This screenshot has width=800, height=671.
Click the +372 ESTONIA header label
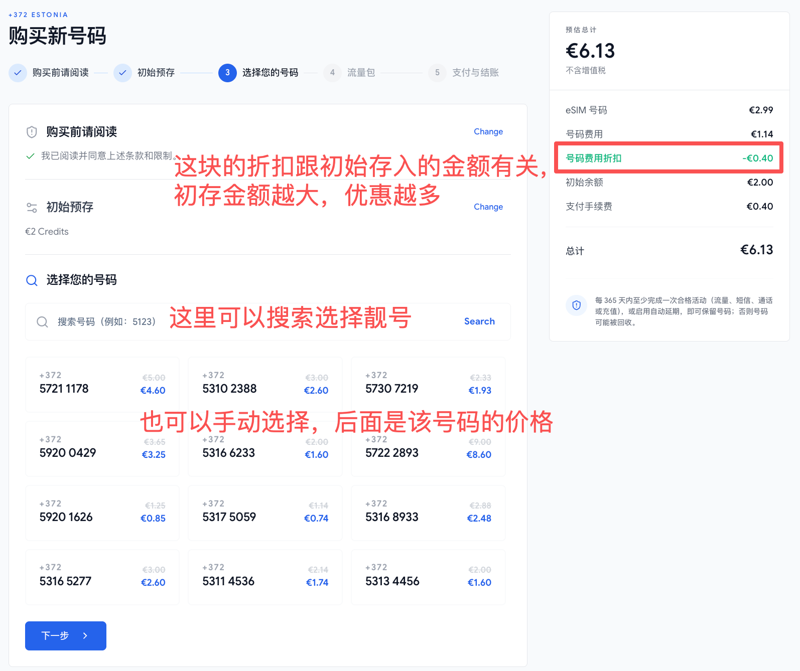coord(38,15)
